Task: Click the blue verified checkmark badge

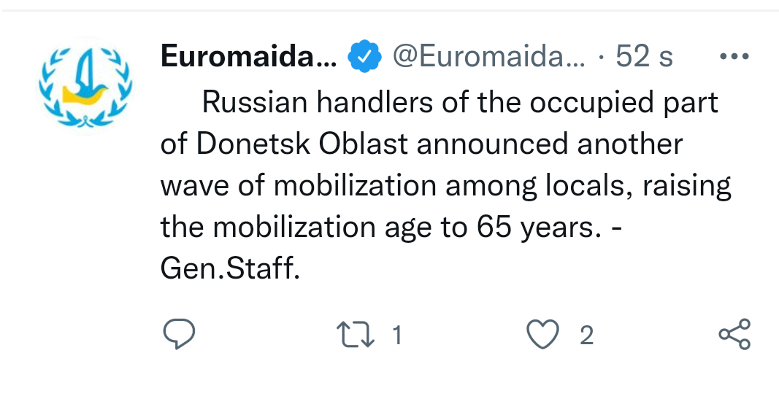Action: 364,56
